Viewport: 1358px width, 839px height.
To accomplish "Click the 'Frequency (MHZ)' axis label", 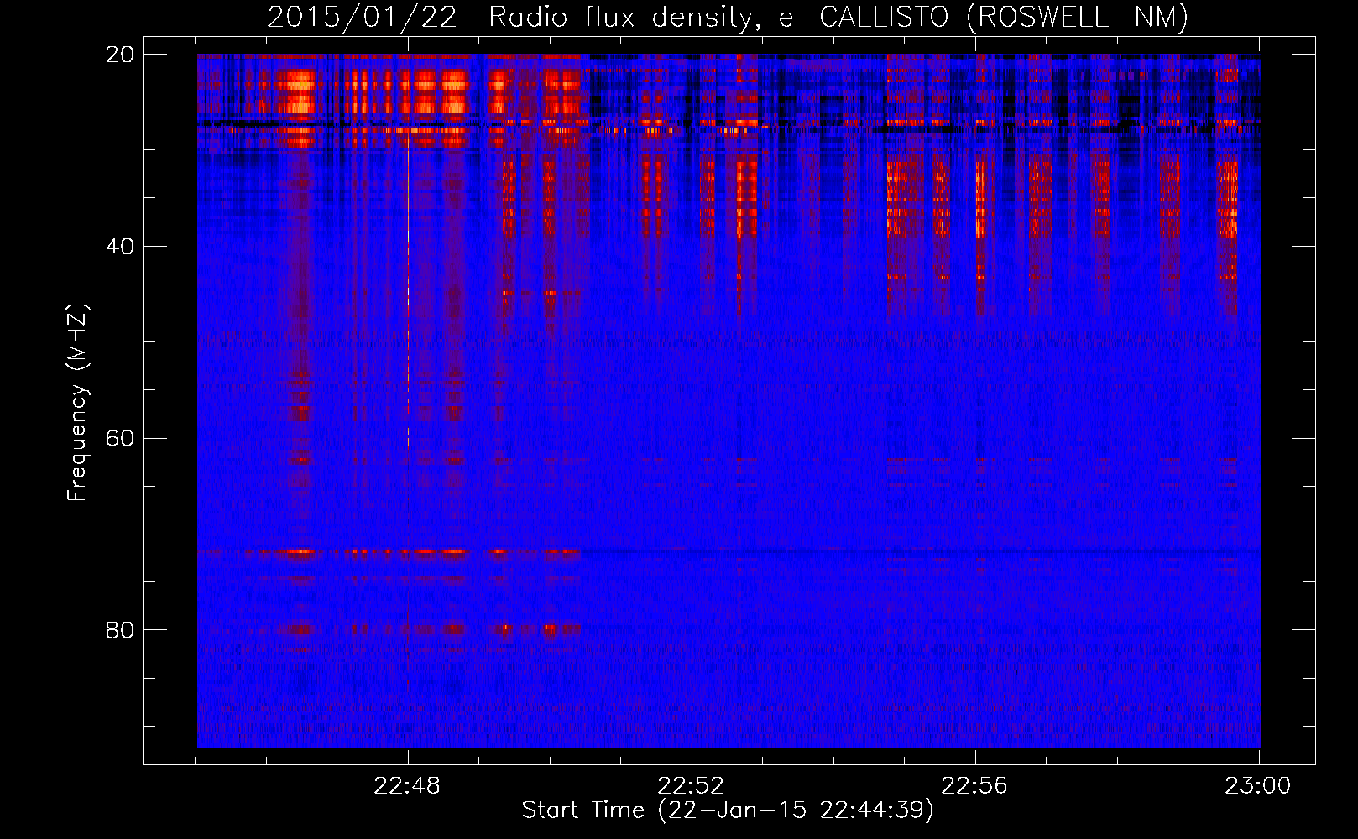I will [77, 403].
